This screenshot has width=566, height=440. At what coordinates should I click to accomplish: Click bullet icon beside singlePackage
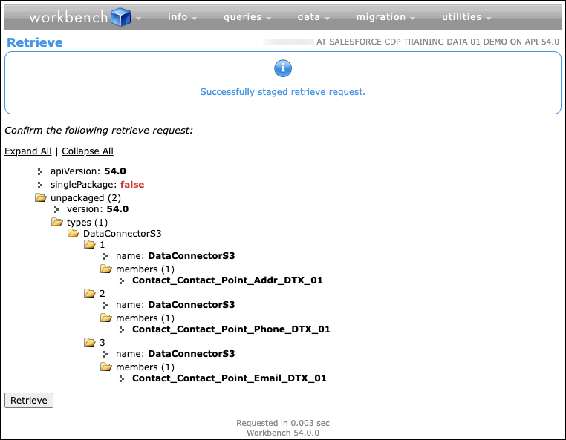pos(40,185)
